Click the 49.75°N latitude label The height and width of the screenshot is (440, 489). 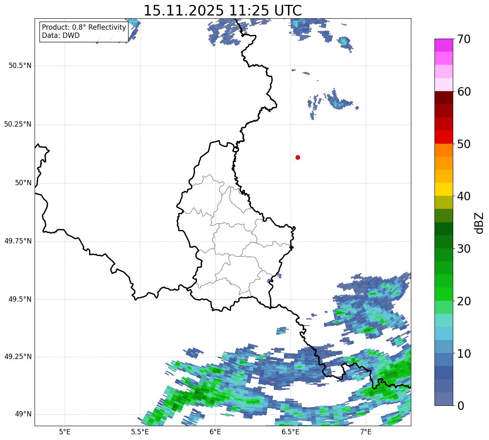[18, 241]
